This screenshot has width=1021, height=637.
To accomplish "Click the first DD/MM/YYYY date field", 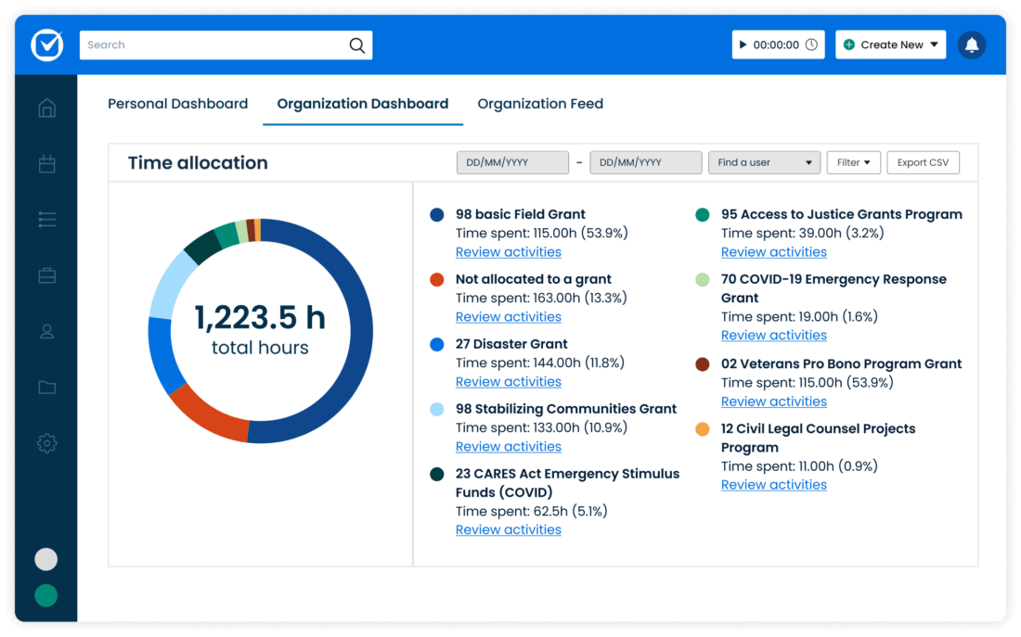I will pyautogui.click(x=511, y=161).
